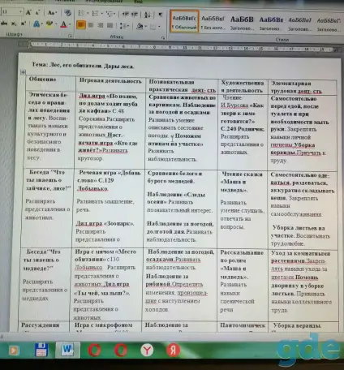
Task: Apply bulleted list formatting
Action: tap(82, 13)
